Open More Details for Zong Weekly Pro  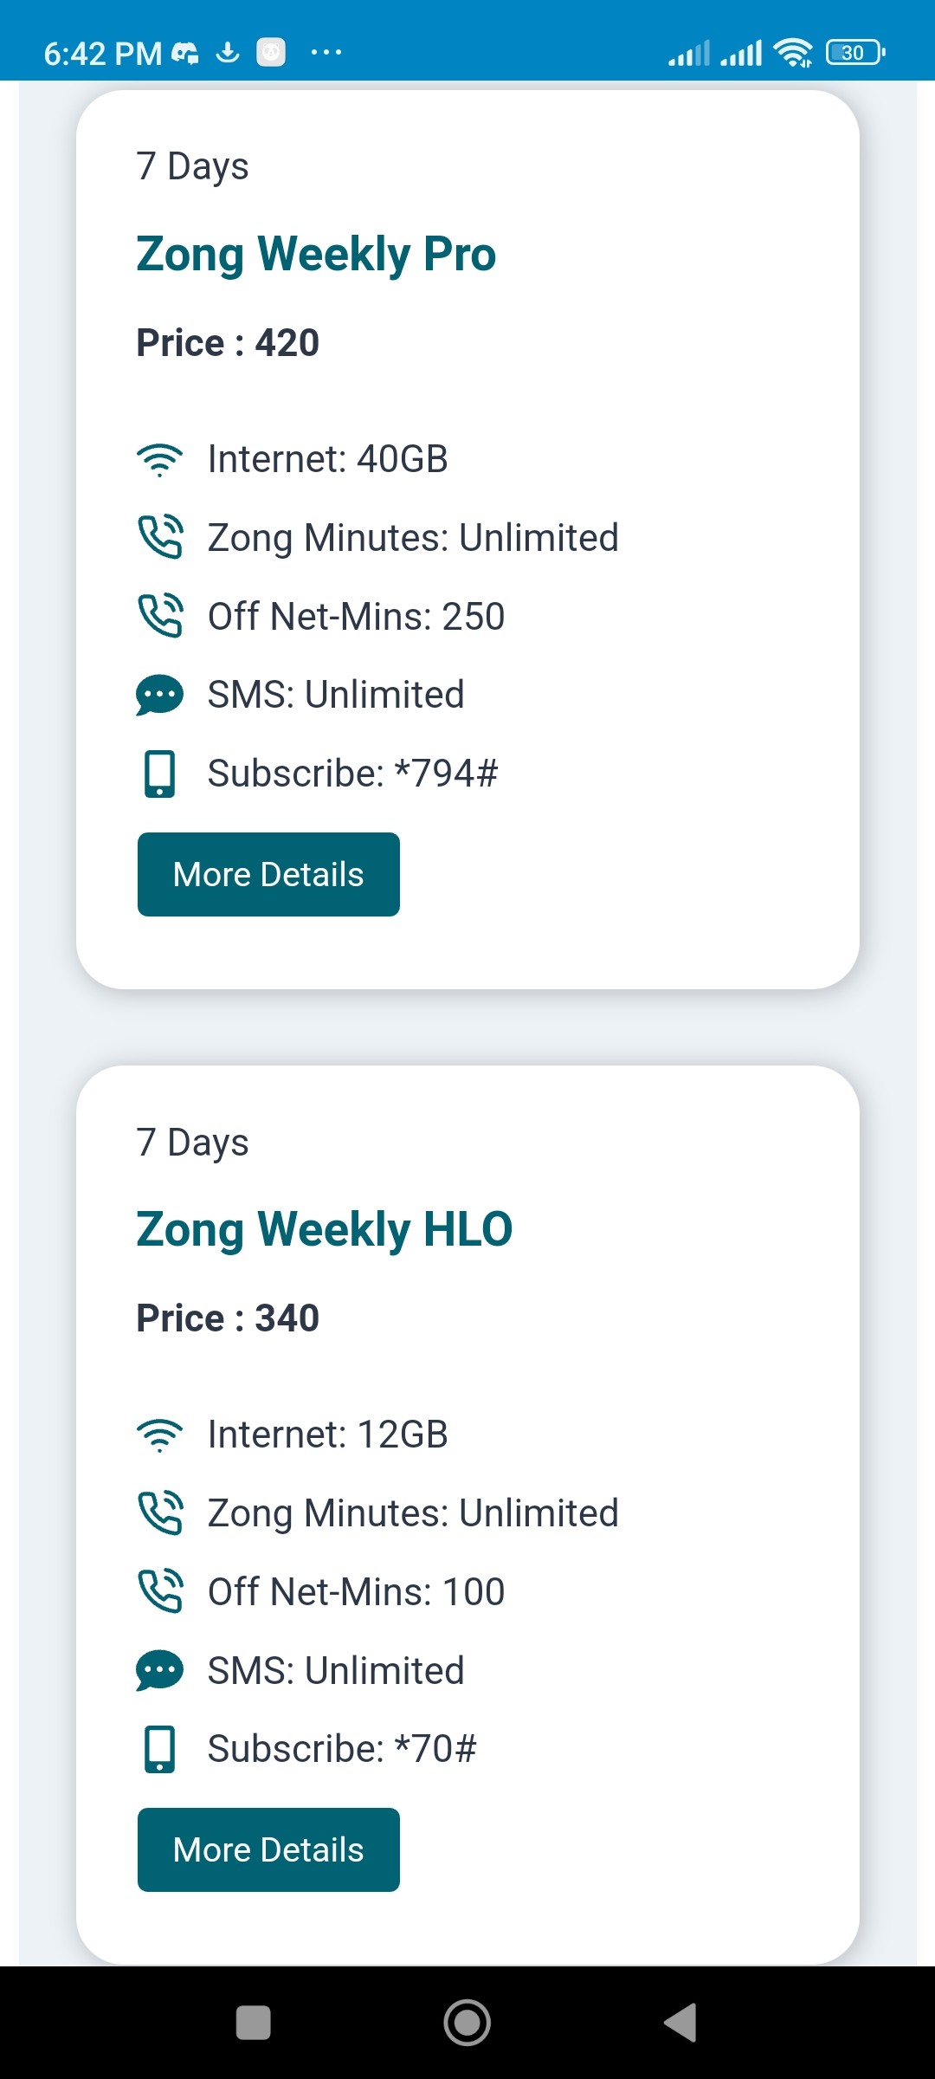click(x=268, y=874)
